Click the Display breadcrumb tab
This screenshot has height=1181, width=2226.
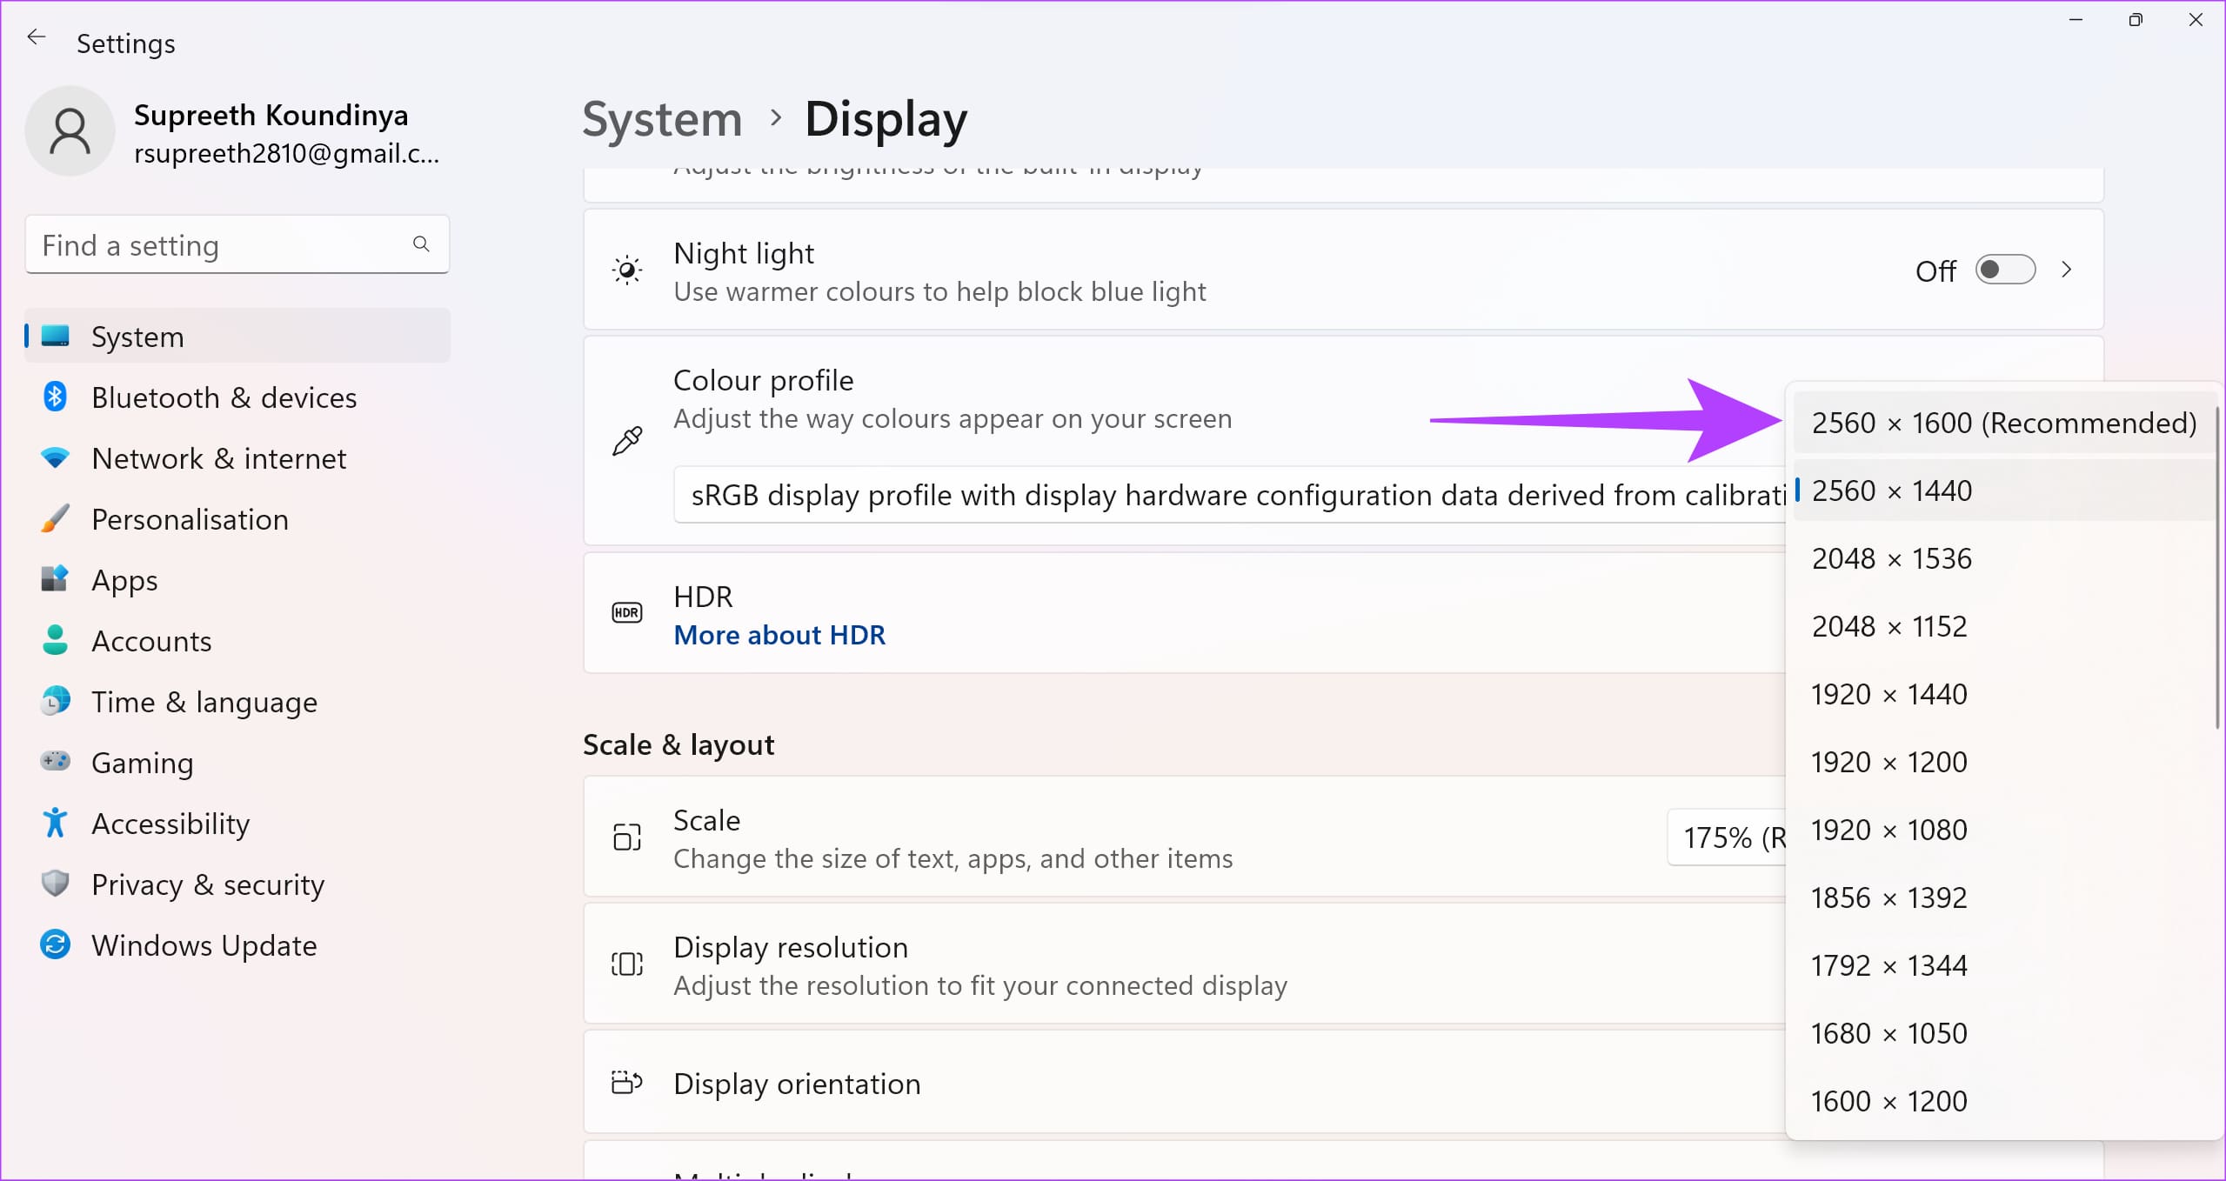pos(885,117)
